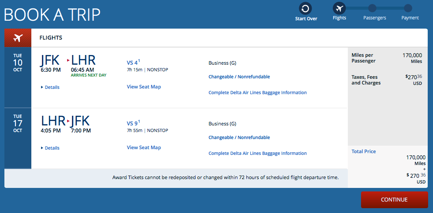This screenshot has height=213, width=433.
Task: Open Changeable / Nonrefundable for outbound flight
Action: (239, 77)
